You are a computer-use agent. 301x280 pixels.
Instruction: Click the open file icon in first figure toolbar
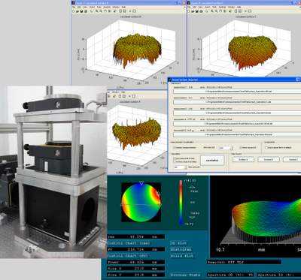(78, 11)
